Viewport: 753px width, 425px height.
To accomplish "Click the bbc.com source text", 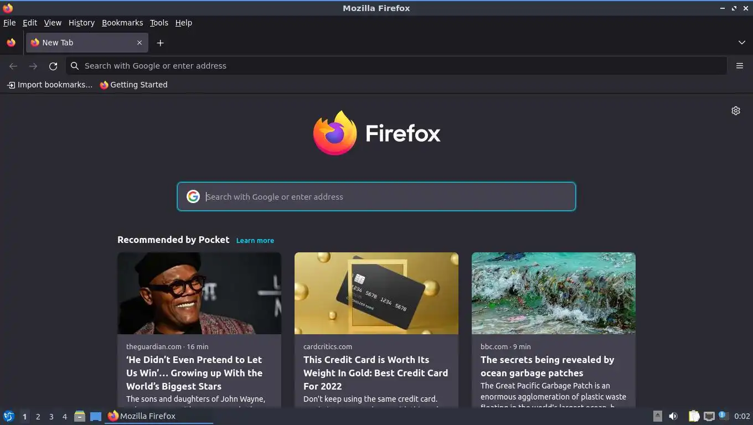I will click(494, 346).
